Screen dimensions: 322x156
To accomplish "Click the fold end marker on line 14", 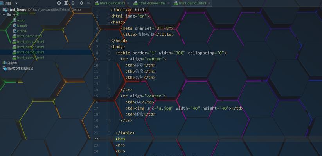I will tap(109, 90).
